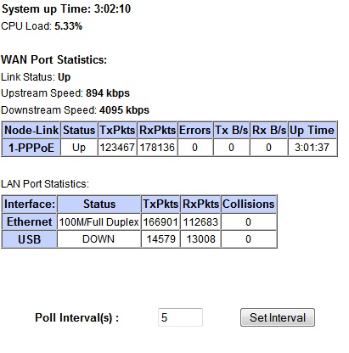Select the WAN TxPkts value 123467
Screen dimensions: 349x353
(x=117, y=148)
